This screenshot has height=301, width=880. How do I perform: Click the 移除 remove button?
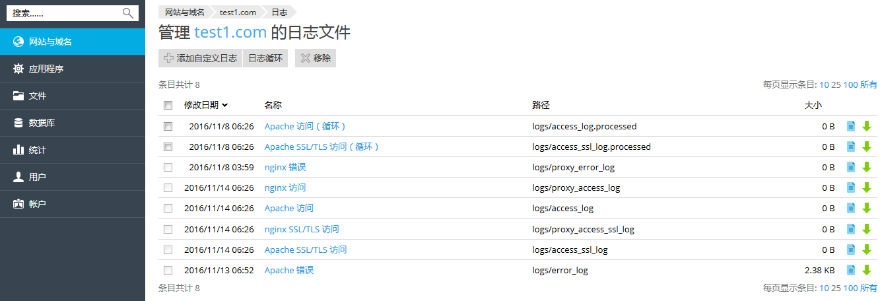point(316,58)
